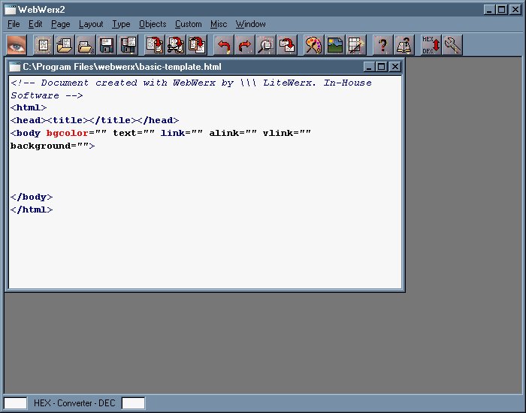The height and width of the screenshot is (413, 526).
Task: Click the document window title bar path text
Action: pyautogui.click(x=122, y=67)
